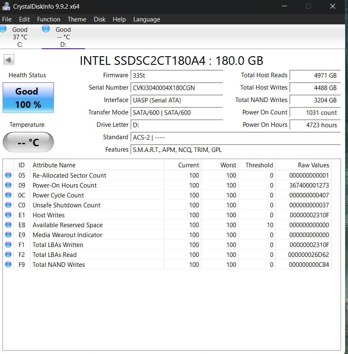Select the Available Reserved Space attribute name
348x354 pixels.
pos(68,225)
